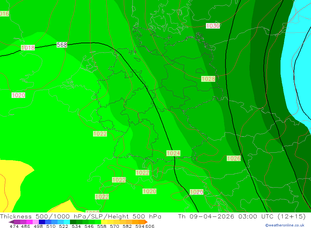Click the Th 09-04-2026 03:00 UTC timestamp
The image size is (311, 228).
click(x=226, y=216)
